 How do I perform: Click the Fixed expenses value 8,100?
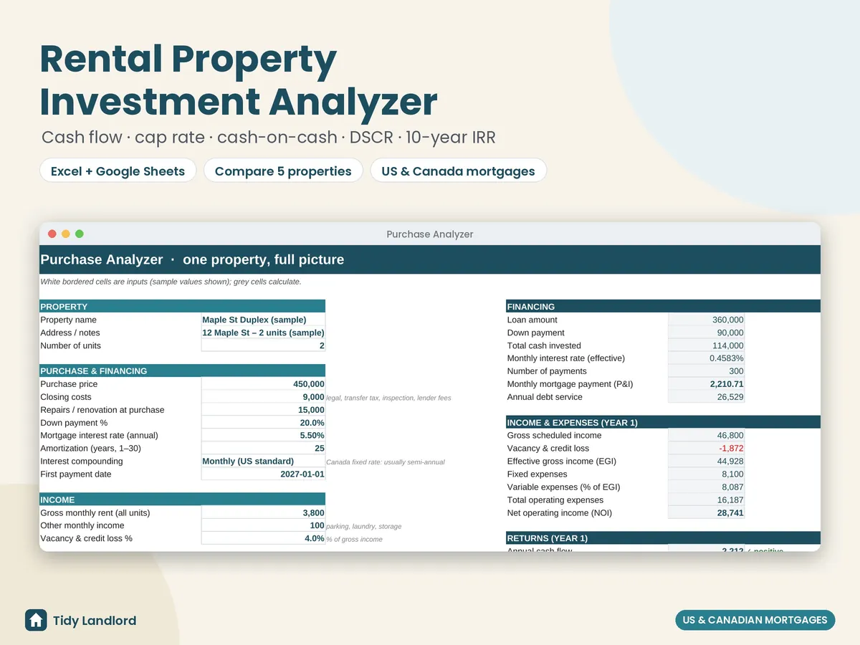[706, 474]
